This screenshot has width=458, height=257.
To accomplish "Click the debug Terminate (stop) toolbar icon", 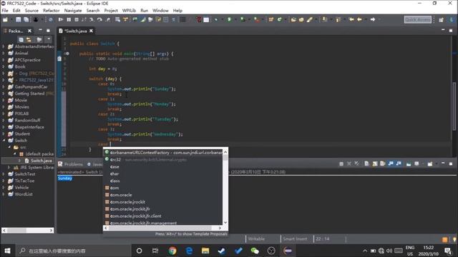I will (x=77, y=19).
